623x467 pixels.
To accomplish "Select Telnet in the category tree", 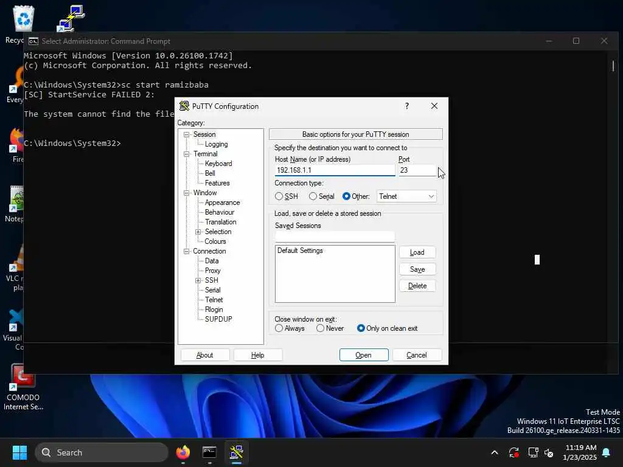I will pos(214,300).
